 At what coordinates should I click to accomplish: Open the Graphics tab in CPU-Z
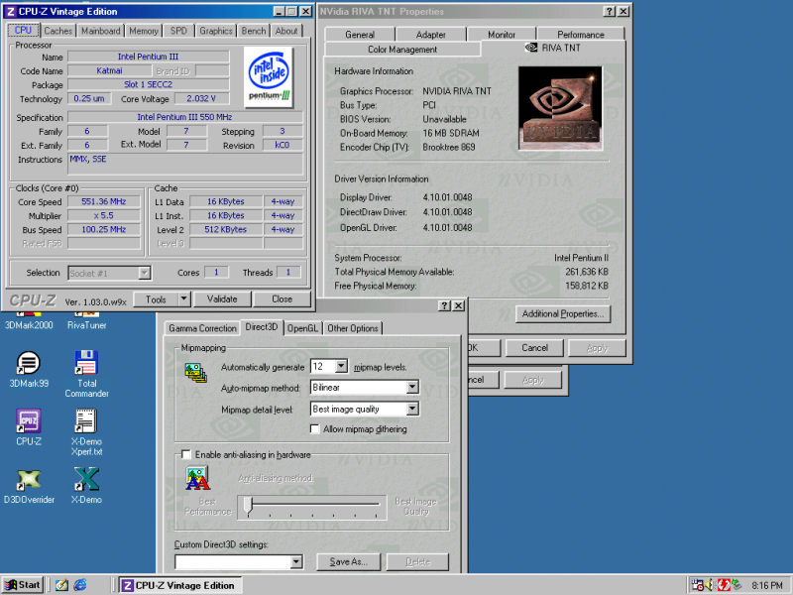click(216, 31)
